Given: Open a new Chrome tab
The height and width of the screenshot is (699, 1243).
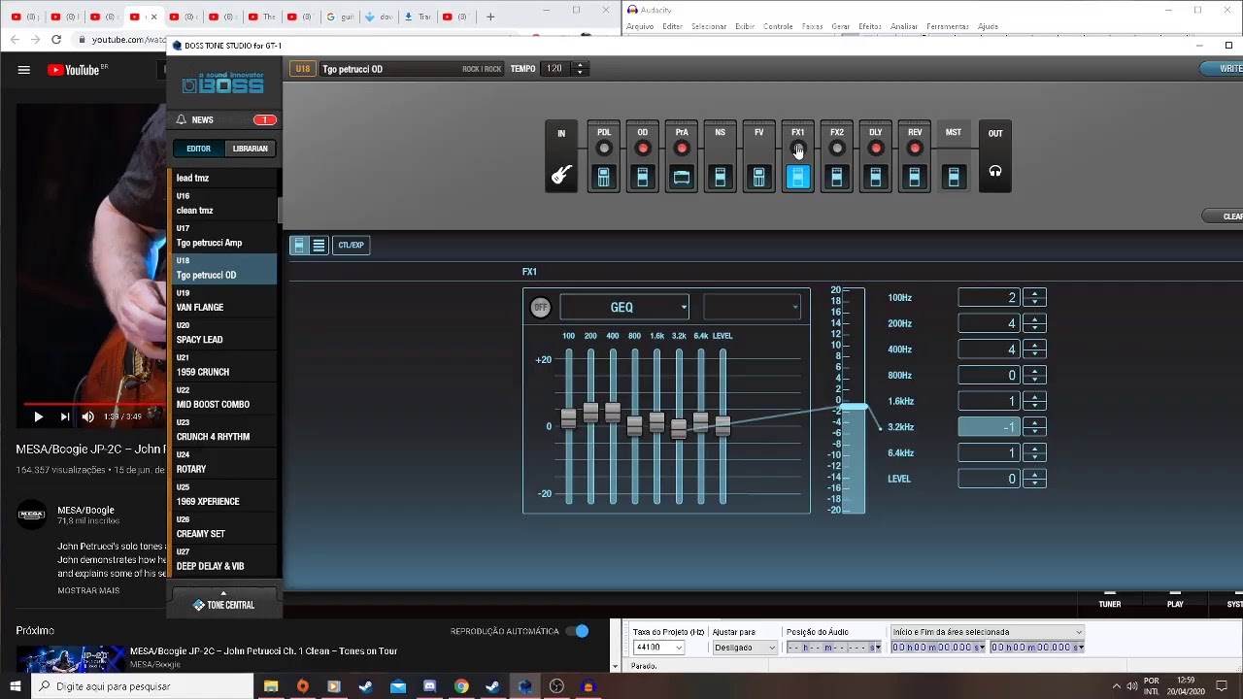Looking at the screenshot, I should [x=490, y=17].
